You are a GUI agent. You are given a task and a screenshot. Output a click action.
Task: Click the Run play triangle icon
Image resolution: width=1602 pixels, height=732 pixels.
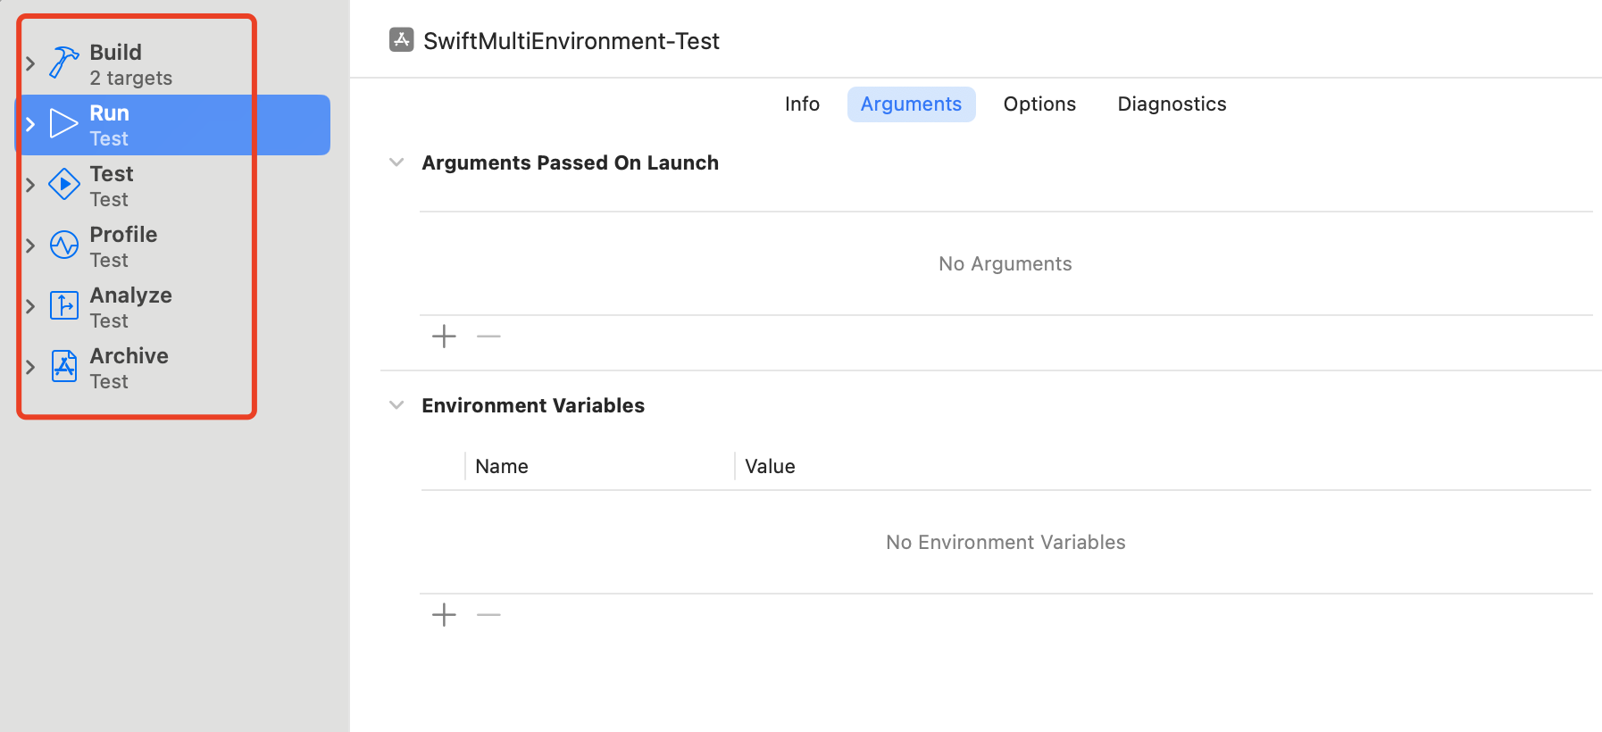coord(63,123)
